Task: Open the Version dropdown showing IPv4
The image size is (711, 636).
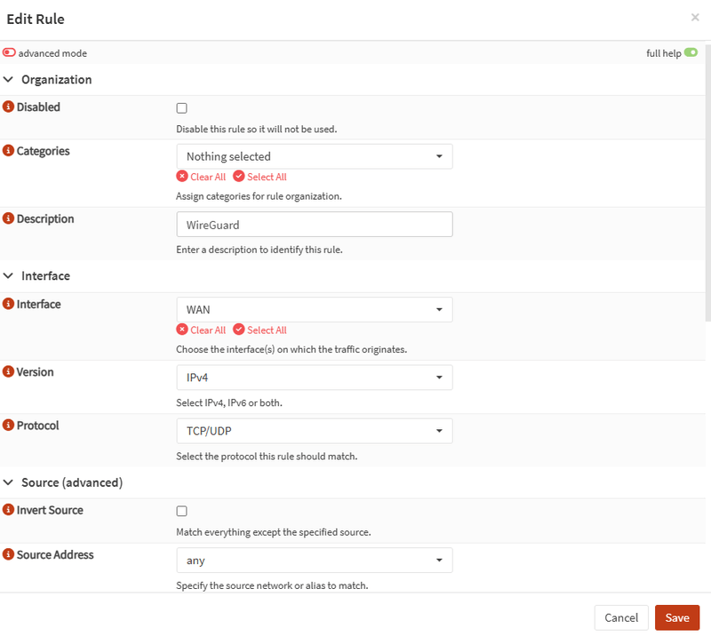Action: pyautogui.click(x=315, y=378)
